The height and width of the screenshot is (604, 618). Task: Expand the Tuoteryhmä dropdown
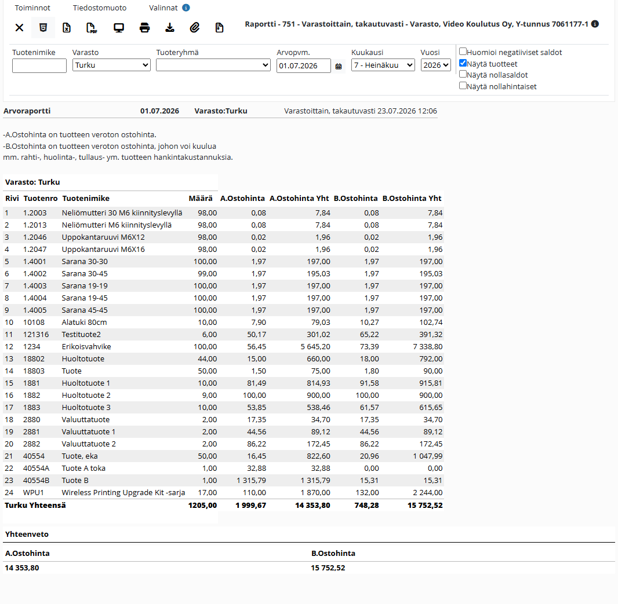(213, 65)
